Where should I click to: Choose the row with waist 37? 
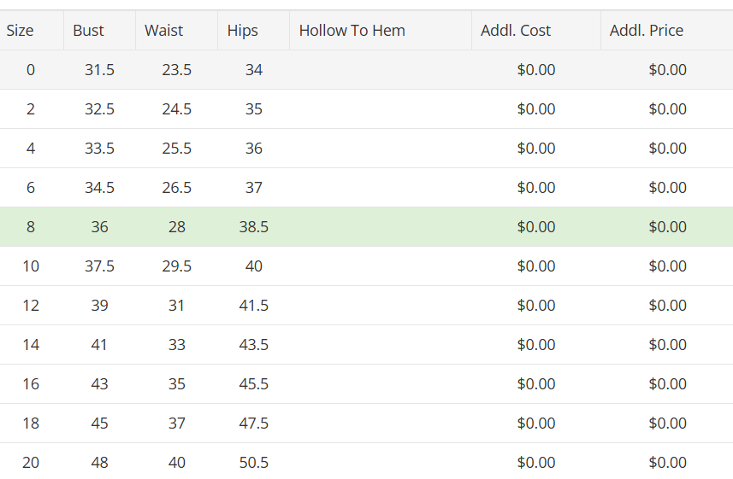point(366,423)
